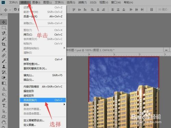Click Align right edges in options bar

tap(103, 10)
